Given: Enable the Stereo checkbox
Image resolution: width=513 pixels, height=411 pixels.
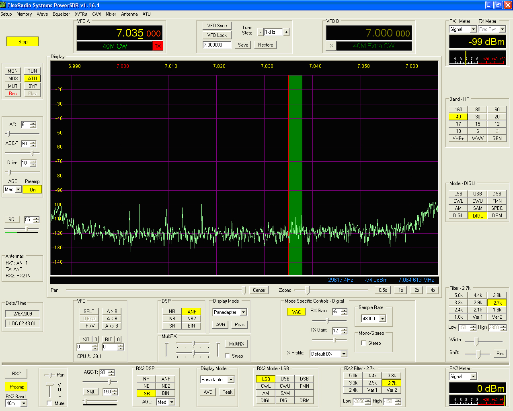Looking at the screenshot, I should tap(363, 343).
